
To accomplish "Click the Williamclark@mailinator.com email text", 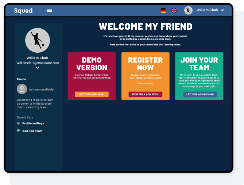I will point(38,63).
